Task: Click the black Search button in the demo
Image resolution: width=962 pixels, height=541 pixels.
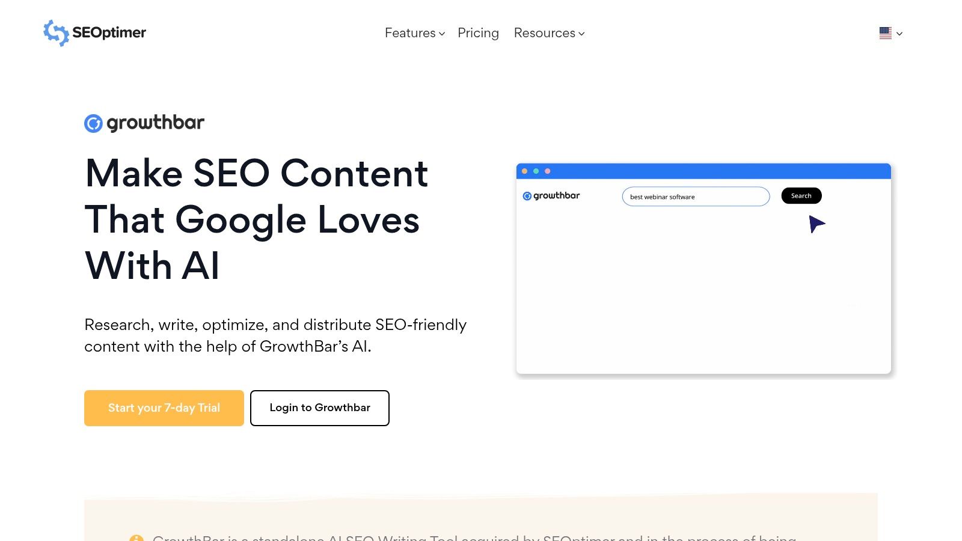Action: [x=801, y=196]
